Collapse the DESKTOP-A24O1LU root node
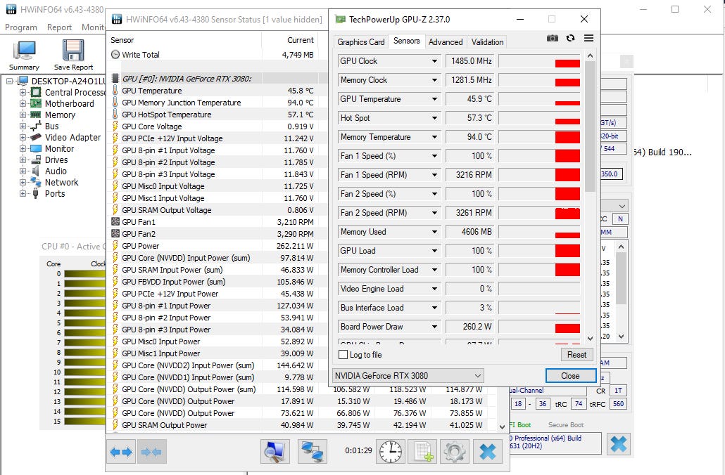The height and width of the screenshot is (475, 725). click(x=9, y=82)
